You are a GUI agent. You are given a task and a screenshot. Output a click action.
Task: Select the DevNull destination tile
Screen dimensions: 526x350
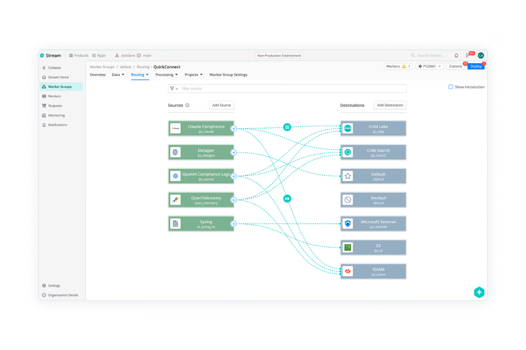coord(373,200)
